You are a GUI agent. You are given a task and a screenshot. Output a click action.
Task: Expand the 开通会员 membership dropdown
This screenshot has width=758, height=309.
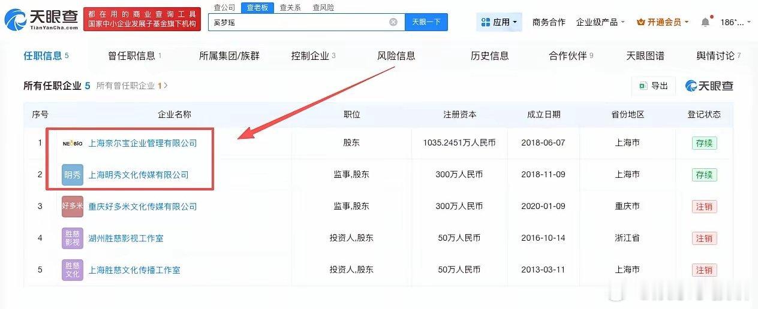(x=663, y=22)
